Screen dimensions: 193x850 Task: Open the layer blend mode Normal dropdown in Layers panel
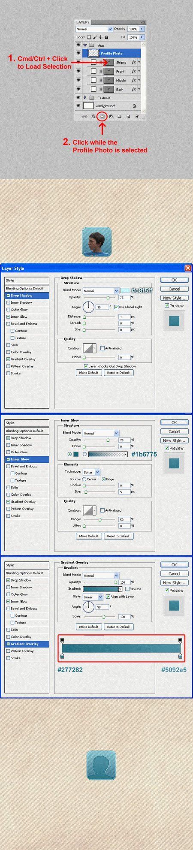coord(94,29)
